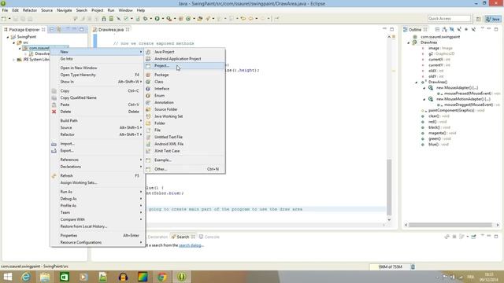Select the Java perspective button
The image size is (504, 283).
point(494,19)
